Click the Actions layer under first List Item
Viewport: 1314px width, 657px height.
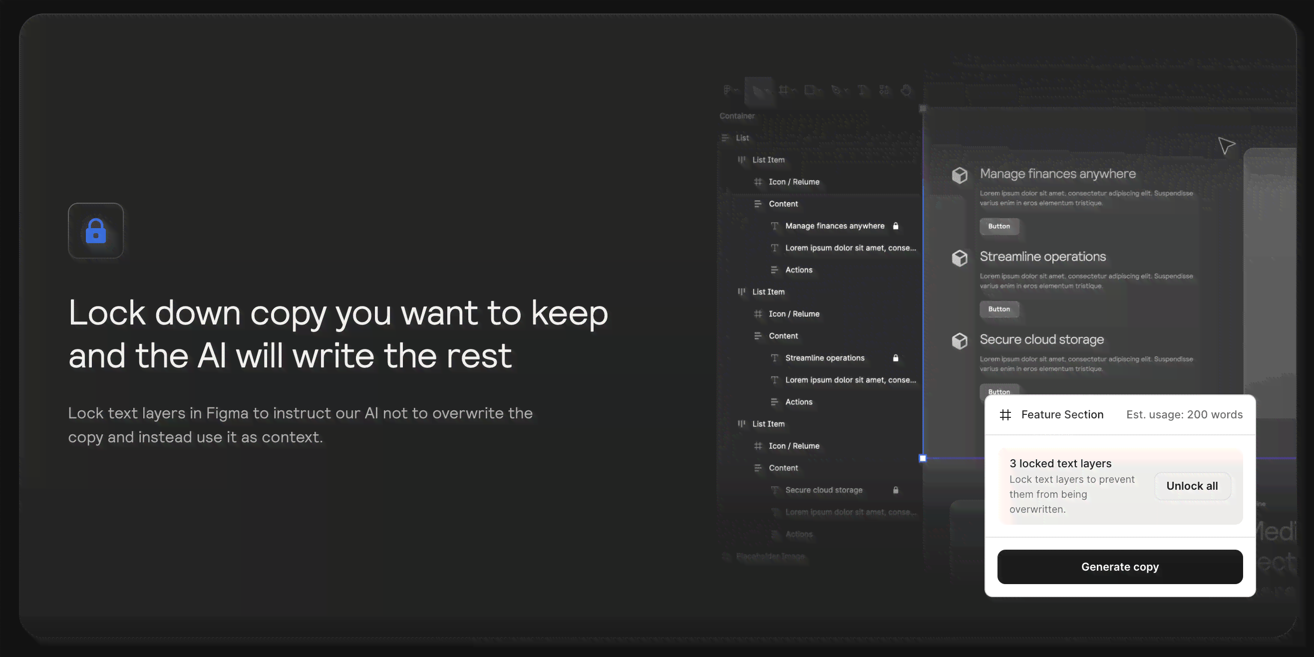(x=799, y=269)
